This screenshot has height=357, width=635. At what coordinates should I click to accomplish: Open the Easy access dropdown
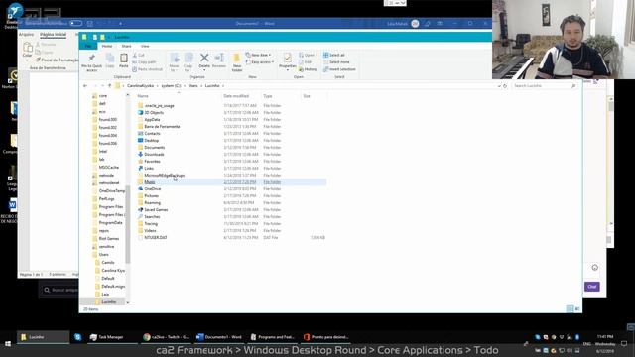click(260, 61)
